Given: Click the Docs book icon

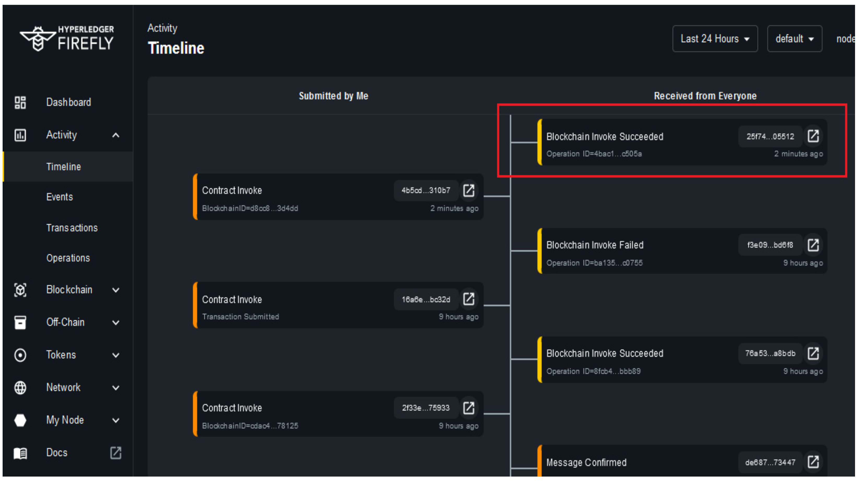Looking at the screenshot, I should click(x=20, y=453).
